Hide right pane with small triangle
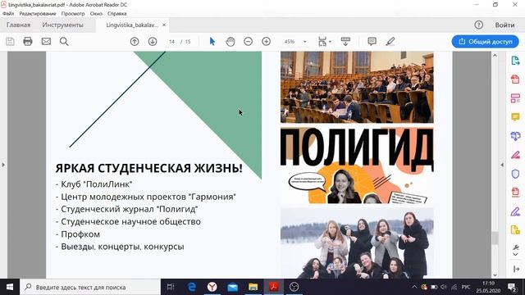This screenshot has width=525, height=295. (502, 165)
